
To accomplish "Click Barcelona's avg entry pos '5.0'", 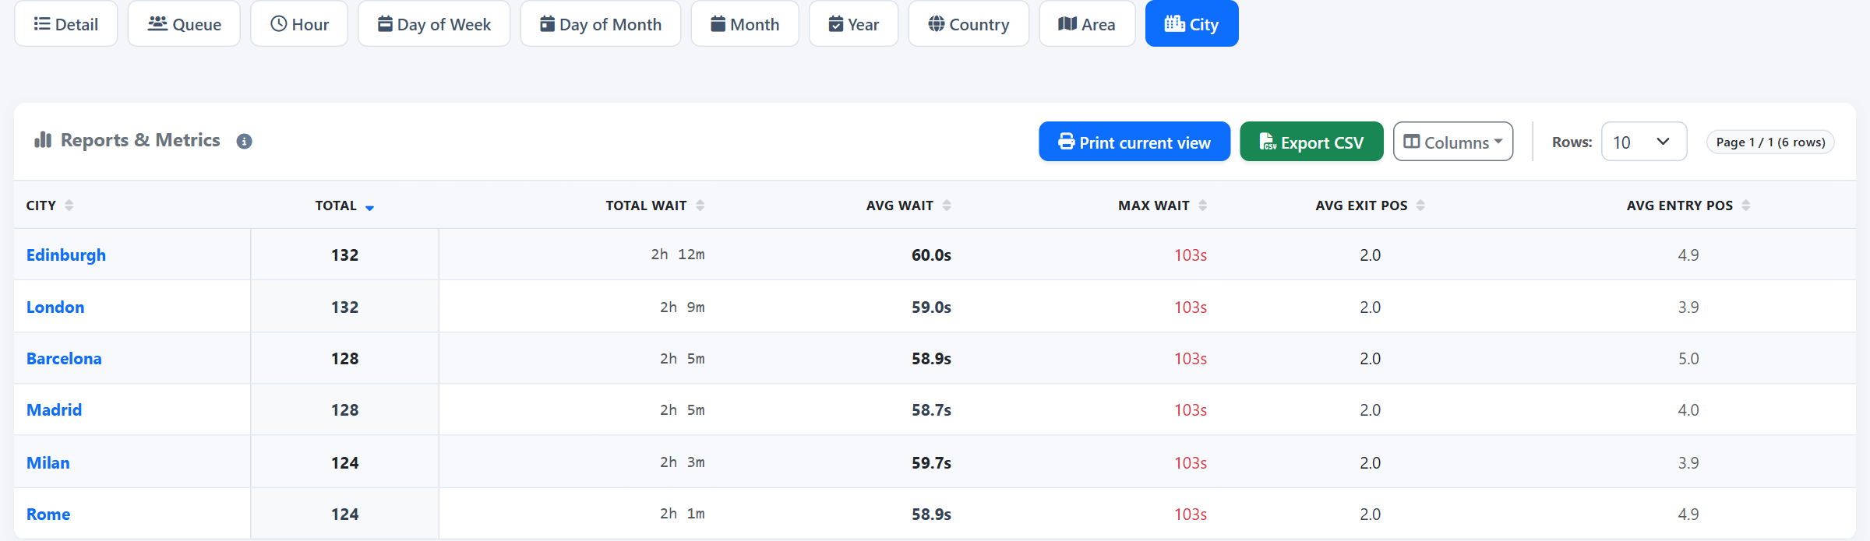I will point(1688,359).
